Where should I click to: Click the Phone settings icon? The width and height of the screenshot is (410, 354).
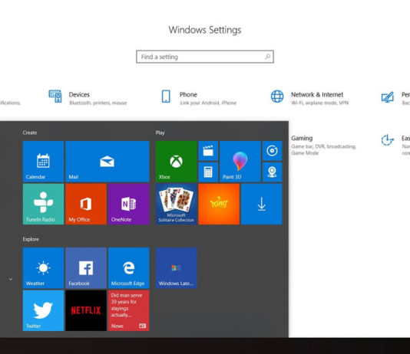(166, 97)
